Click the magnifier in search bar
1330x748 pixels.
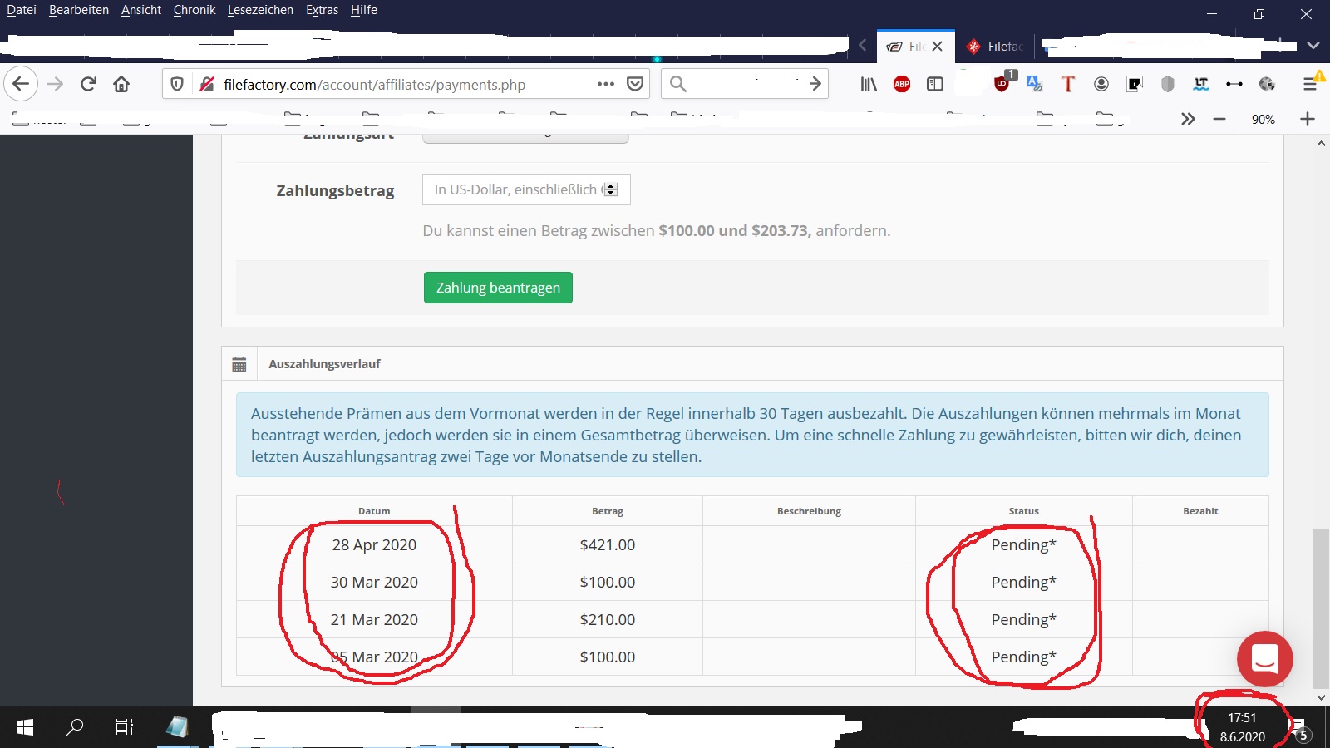678,84
